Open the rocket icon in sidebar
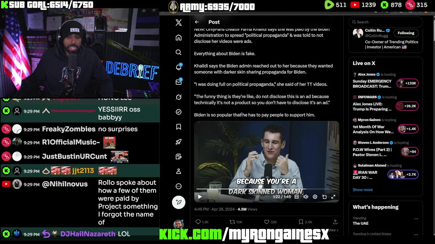Image resolution: width=435 pixels, height=244 pixels. 178,142
